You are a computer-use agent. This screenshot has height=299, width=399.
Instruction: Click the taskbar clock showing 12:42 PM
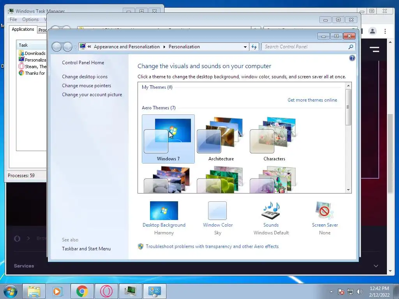tap(379, 291)
